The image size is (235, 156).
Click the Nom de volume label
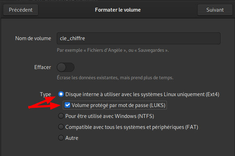point(33,38)
